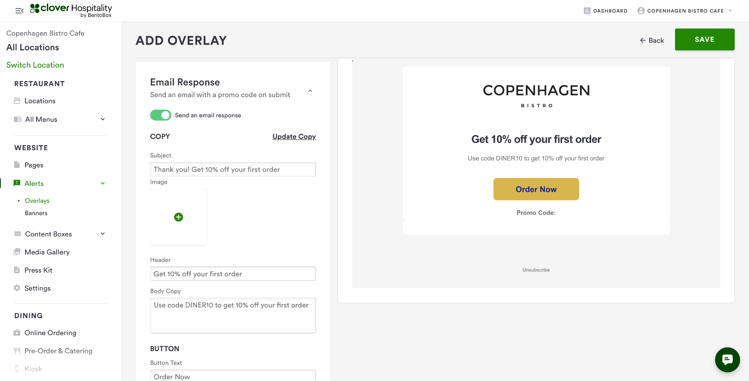The height and width of the screenshot is (381, 749).
Task: Expand the Content Boxes submenu chevron
Action: pyautogui.click(x=103, y=234)
